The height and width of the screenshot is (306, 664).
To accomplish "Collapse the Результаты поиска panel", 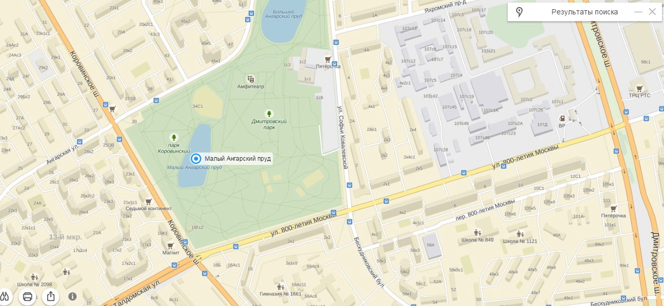I will [638, 12].
